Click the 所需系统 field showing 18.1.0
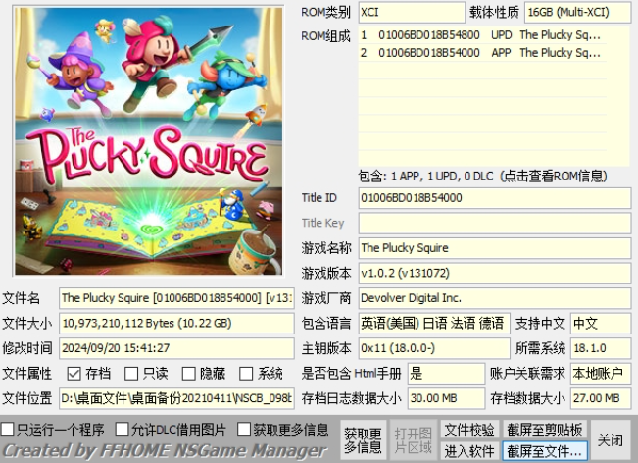 (x=601, y=348)
